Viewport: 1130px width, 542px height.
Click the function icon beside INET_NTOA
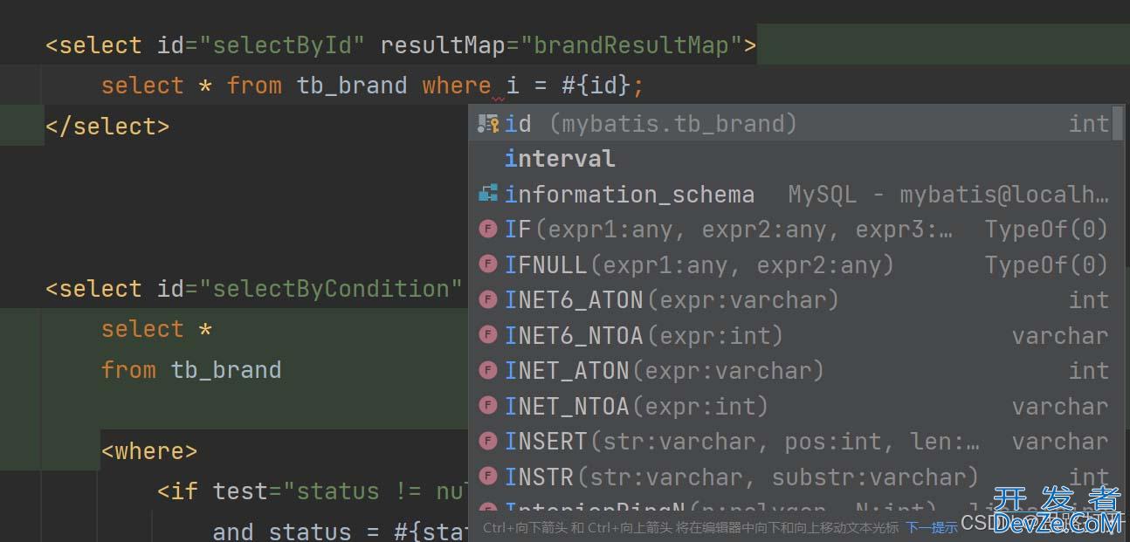click(488, 406)
